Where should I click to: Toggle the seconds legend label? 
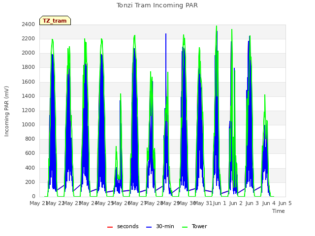coord(128,226)
